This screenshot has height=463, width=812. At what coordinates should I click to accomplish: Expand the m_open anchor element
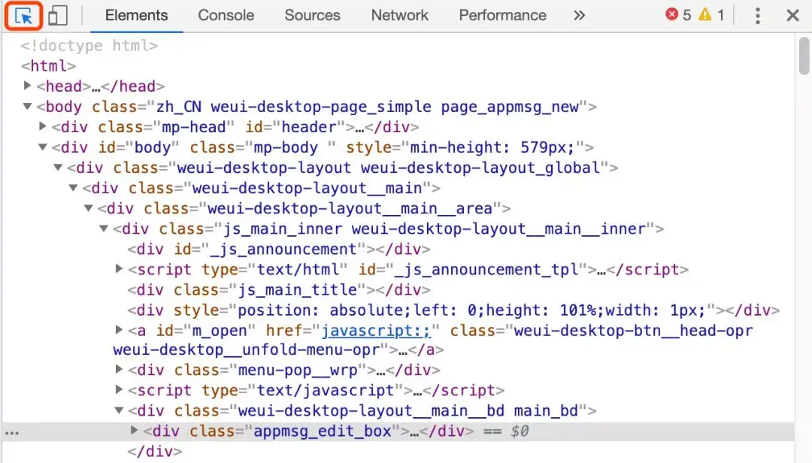[x=119, y=329]
